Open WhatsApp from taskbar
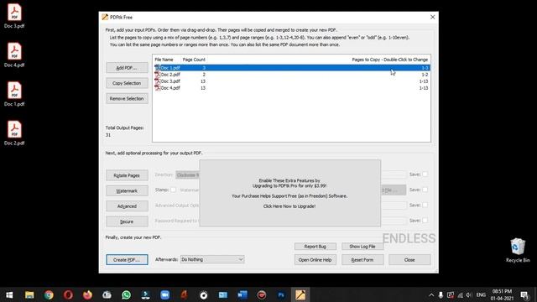 (x=126, y=294)
